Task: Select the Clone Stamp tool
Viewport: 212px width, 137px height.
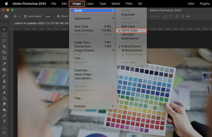Action: coord(4,81)
